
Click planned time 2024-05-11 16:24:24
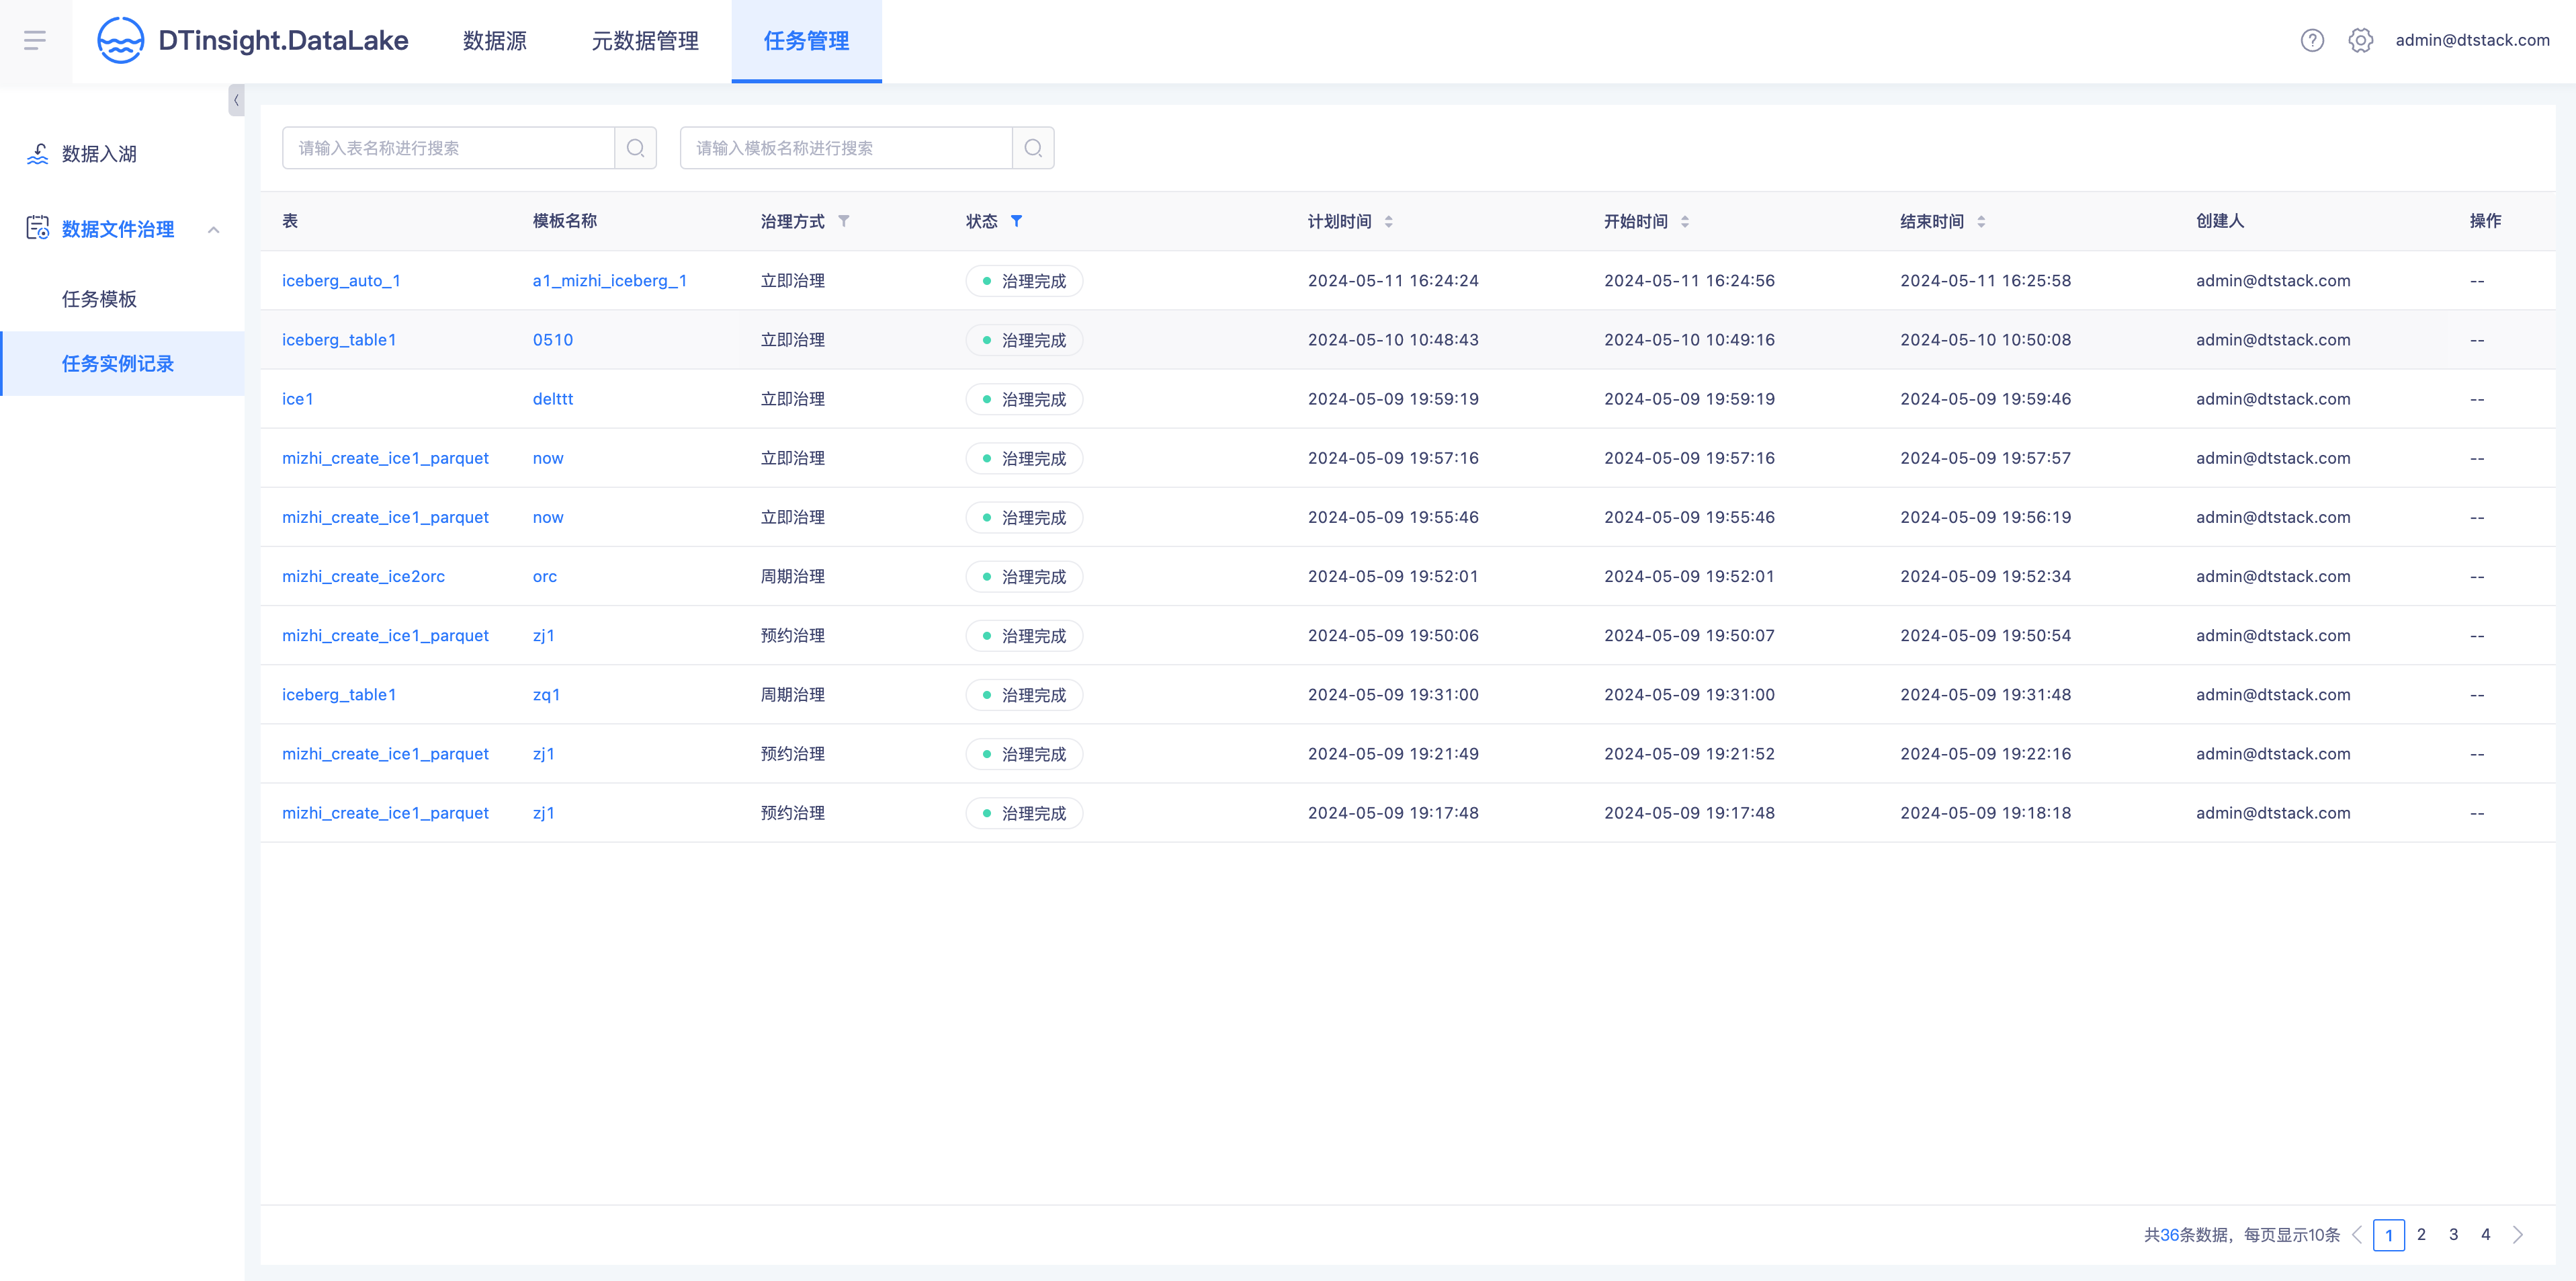(x=1393, y=281)
